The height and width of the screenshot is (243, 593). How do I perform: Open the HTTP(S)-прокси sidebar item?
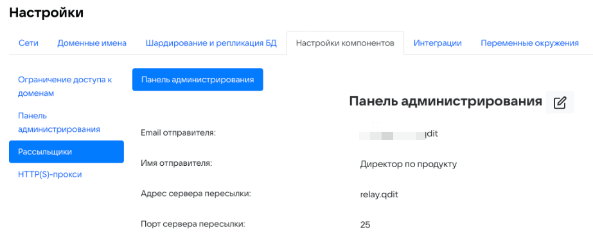click(50, 174)
